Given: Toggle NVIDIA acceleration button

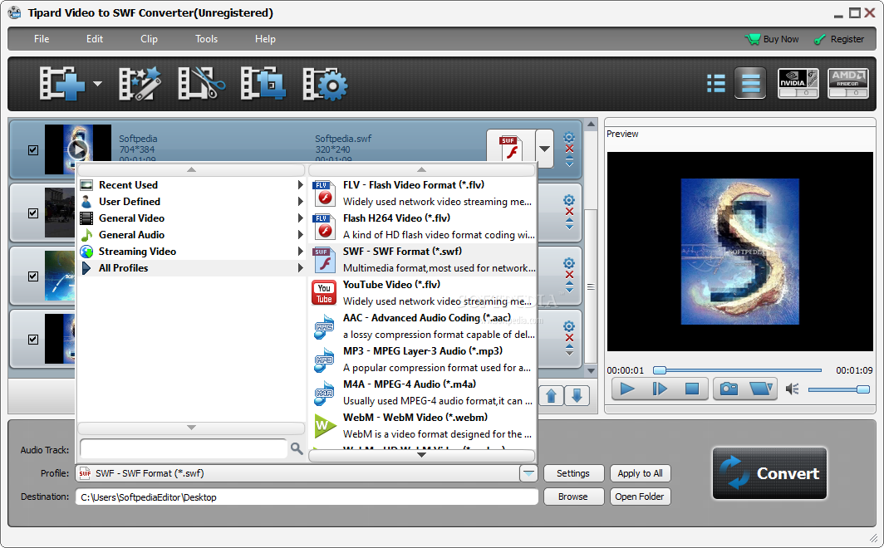Looking at the screenshot, I should (x=798, y=83).
